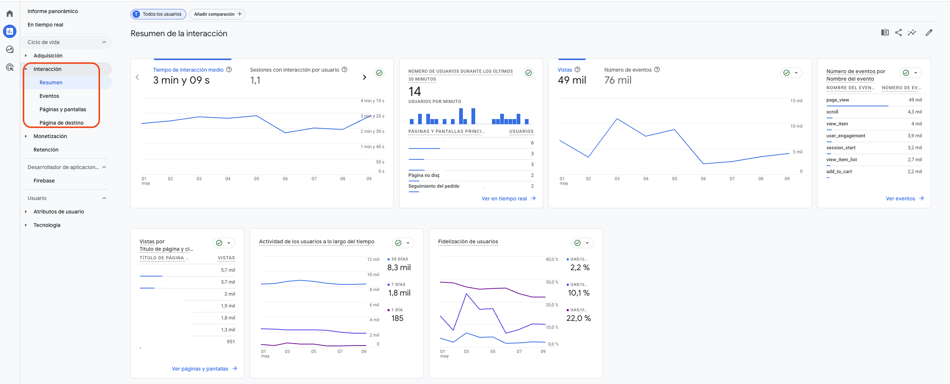Select the Número de eventos metric tab

coord(627,70)
